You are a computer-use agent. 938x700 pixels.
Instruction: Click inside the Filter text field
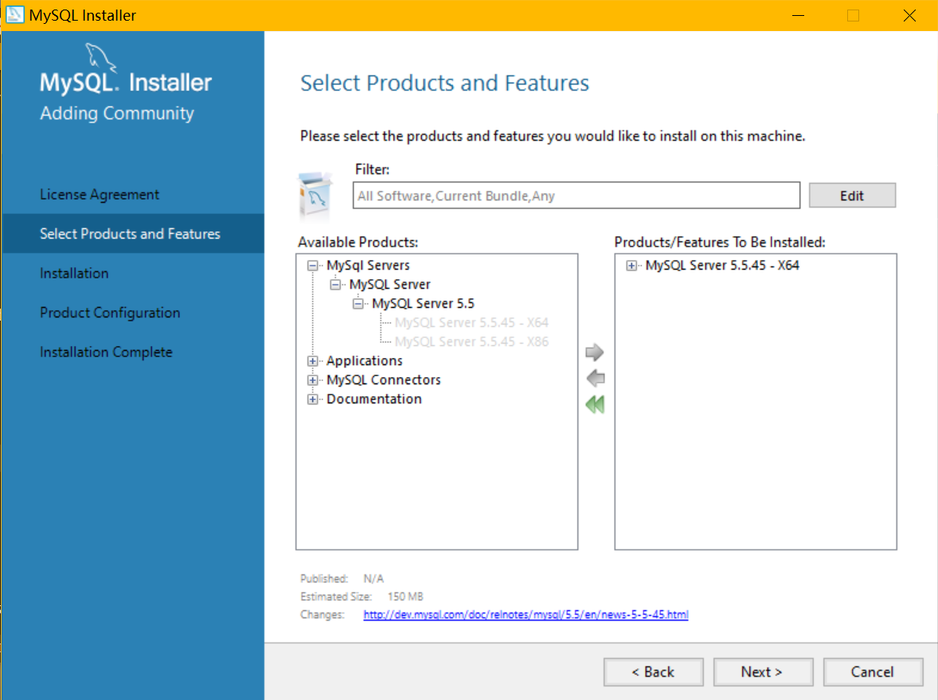coord(576,196)
